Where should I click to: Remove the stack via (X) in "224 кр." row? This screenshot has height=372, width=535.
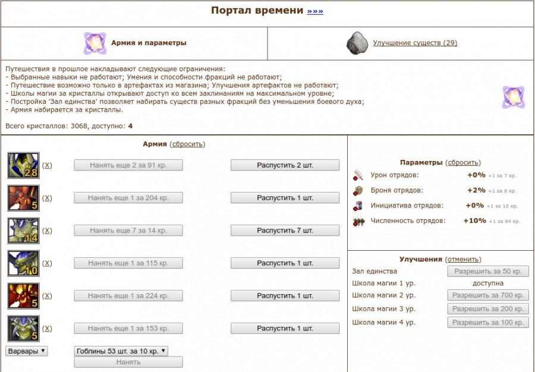pos(47,296)
